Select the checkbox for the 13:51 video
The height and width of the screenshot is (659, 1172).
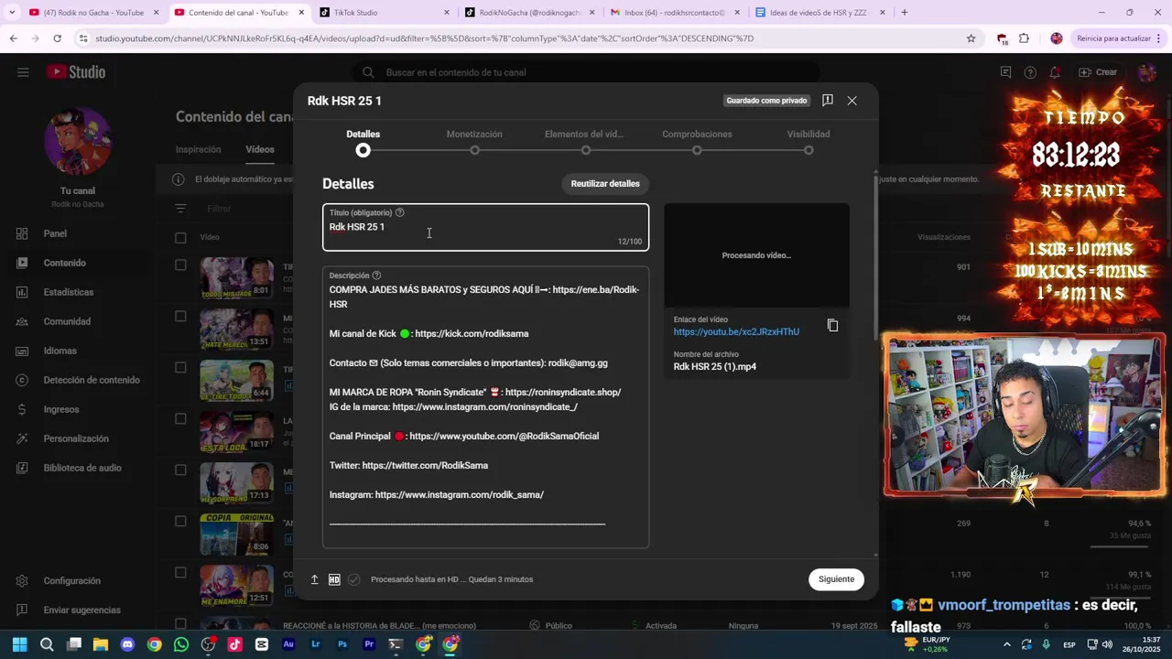[180, 317]
